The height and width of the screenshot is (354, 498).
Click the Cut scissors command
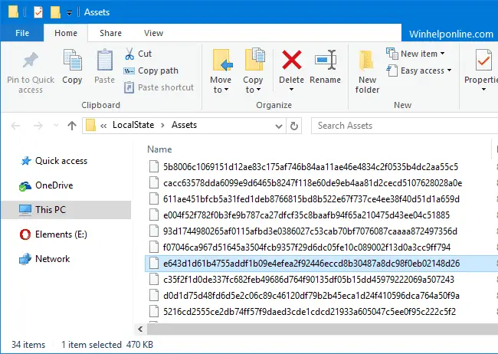tap(138, 54)
